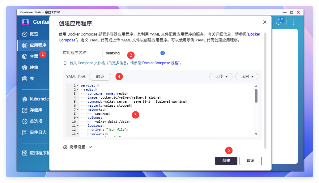
Task: Open the 示例 example YAML dropdown
Action: (x=247, y=76)
